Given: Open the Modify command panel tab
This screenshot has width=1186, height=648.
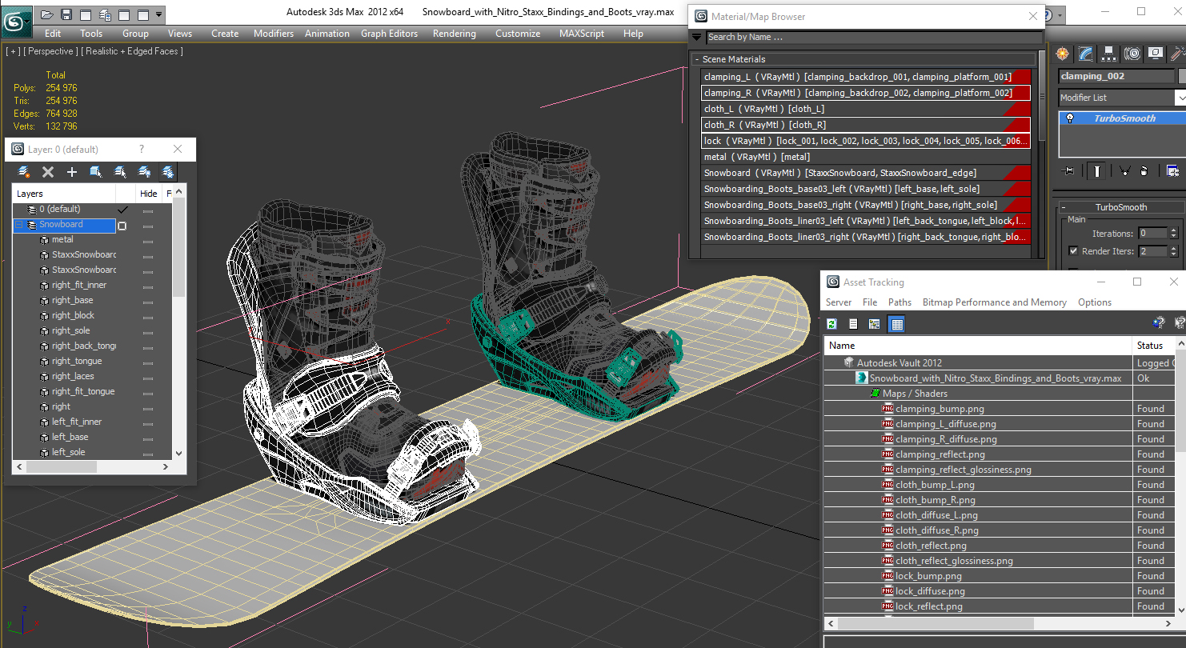Looking at the screenshot, I should (x=1085, y=54).
